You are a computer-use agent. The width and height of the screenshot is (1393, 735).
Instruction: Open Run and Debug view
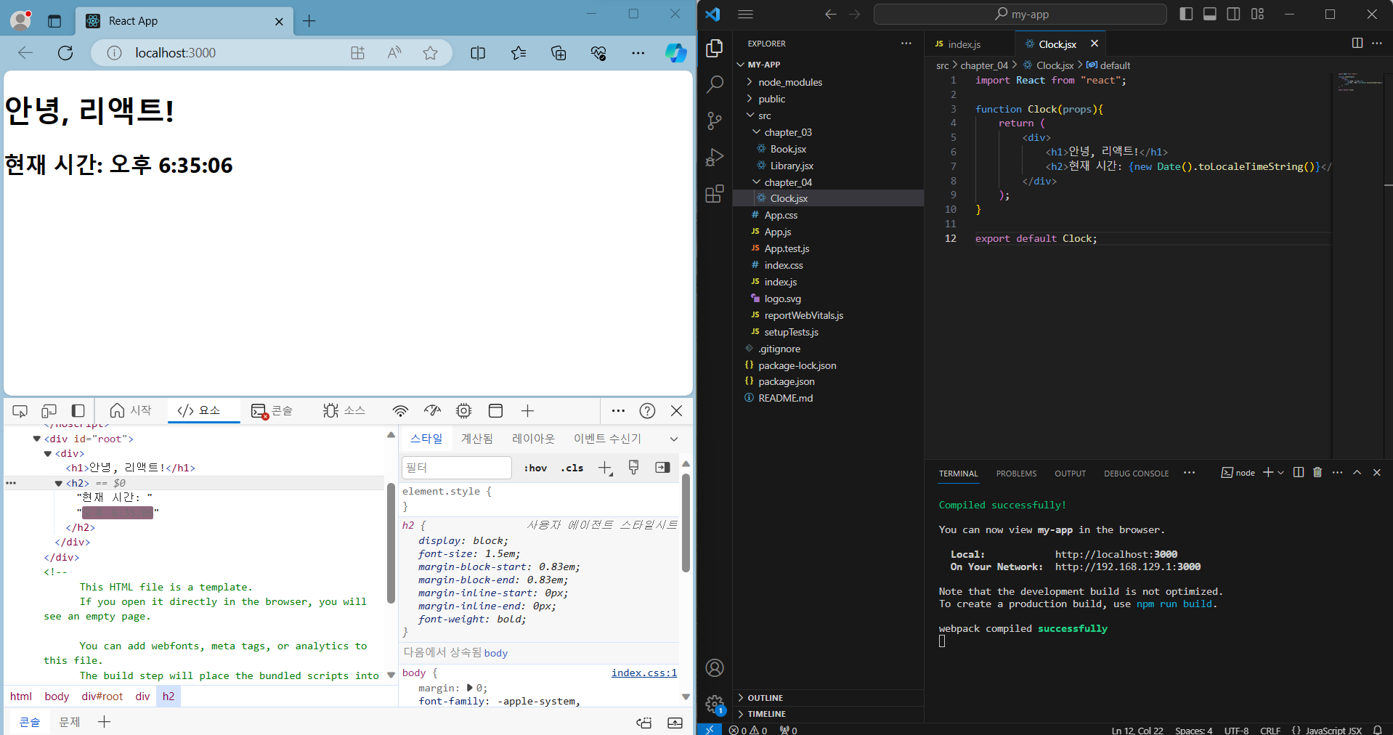pyautogui.click(x=715, y=157)
